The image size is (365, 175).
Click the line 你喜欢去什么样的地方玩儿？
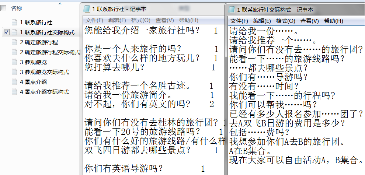tap(142, 58)
